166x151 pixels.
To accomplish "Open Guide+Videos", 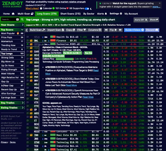I will pyautogui.click(x=134, y=30).
